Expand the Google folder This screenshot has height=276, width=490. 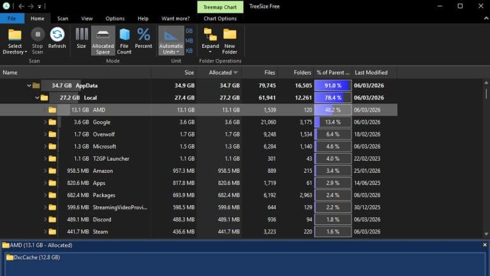pos(45,122)
